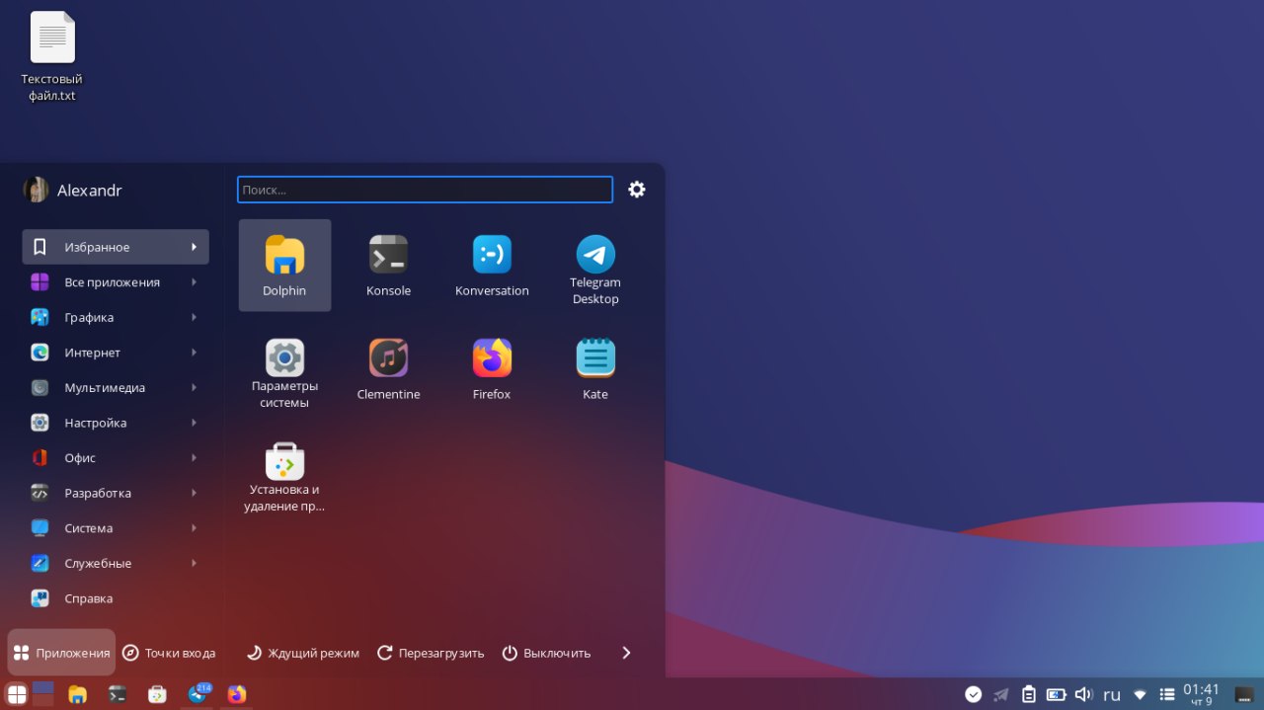Click the Alexandr user name

coord(90,191)
